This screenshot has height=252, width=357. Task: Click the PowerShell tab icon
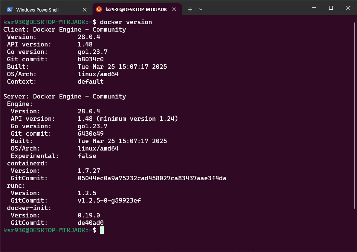click(10, 10)
